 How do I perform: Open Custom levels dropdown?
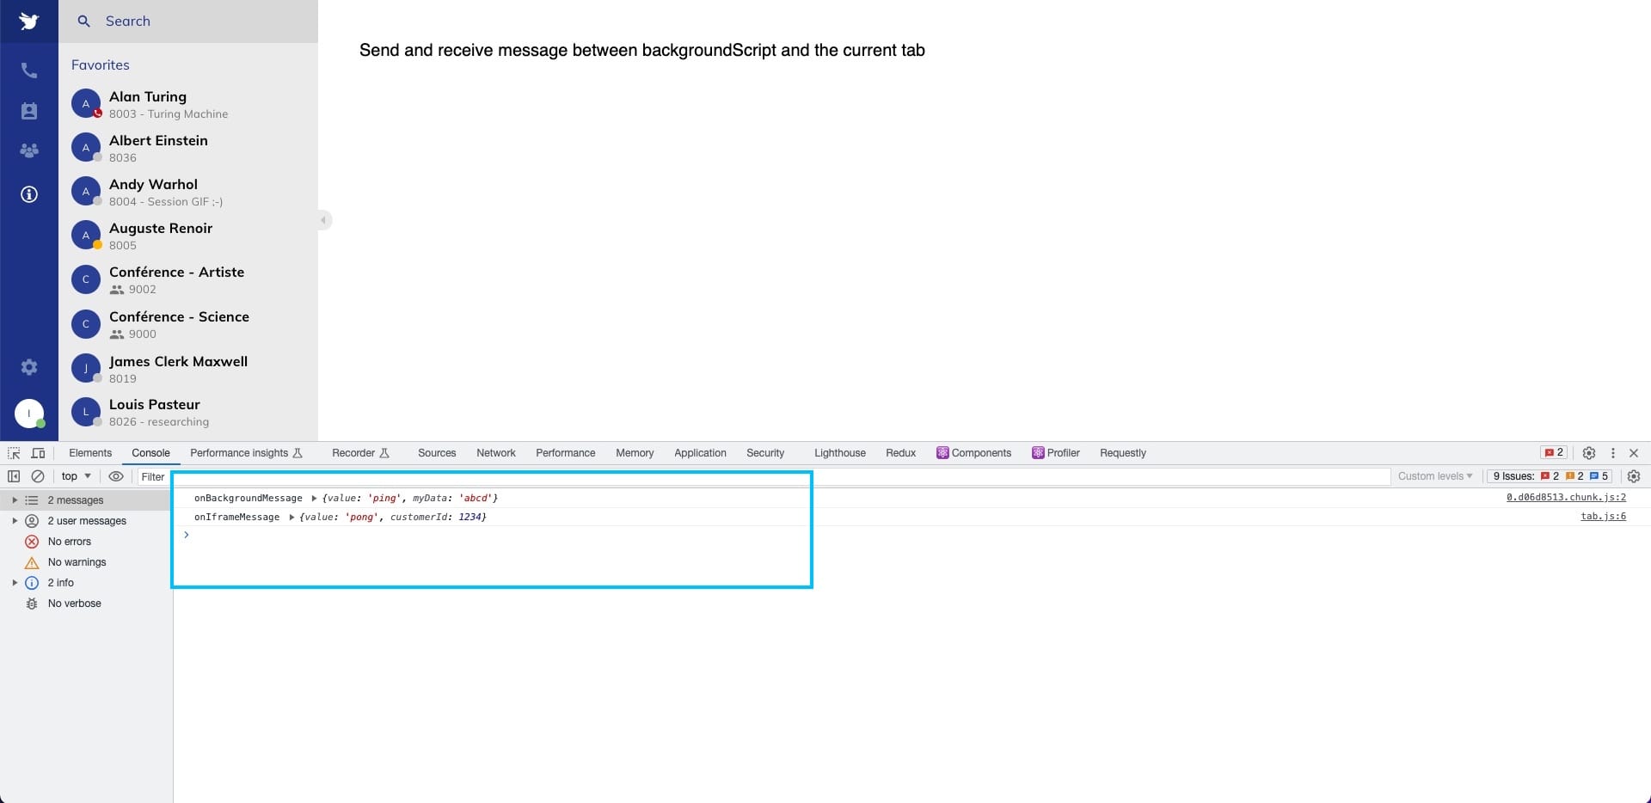[1435, 476]
